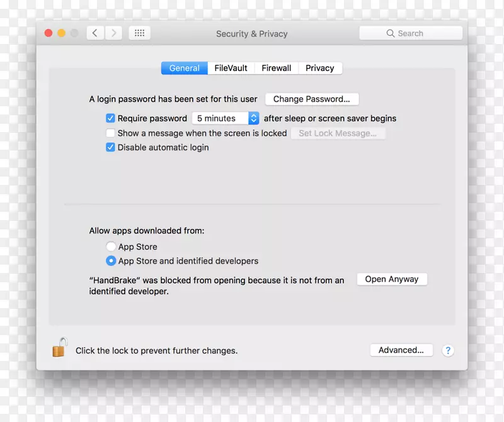Open the Privacy tab
Screen dimensions: 504x422
tap(319, 68)
